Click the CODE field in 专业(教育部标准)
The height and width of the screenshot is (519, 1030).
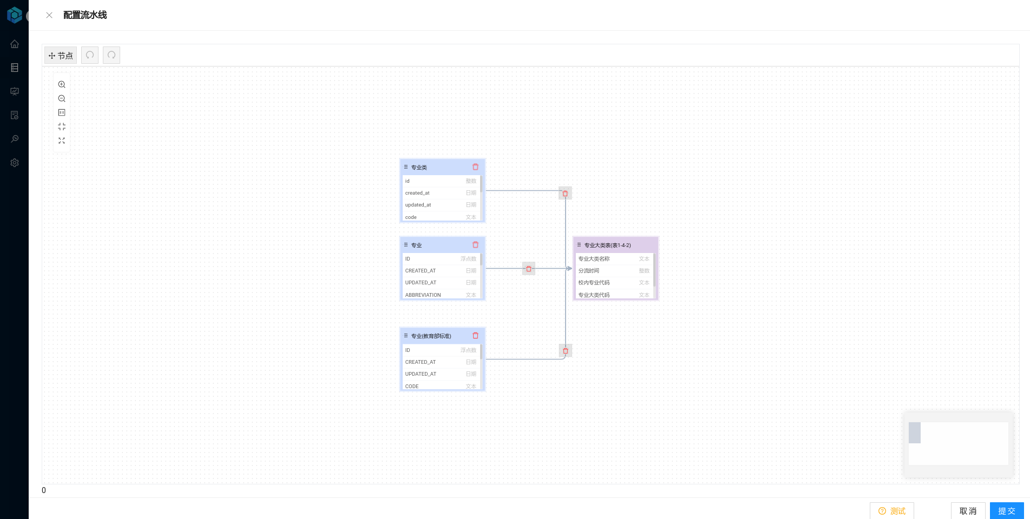click(x=441, y=385)
